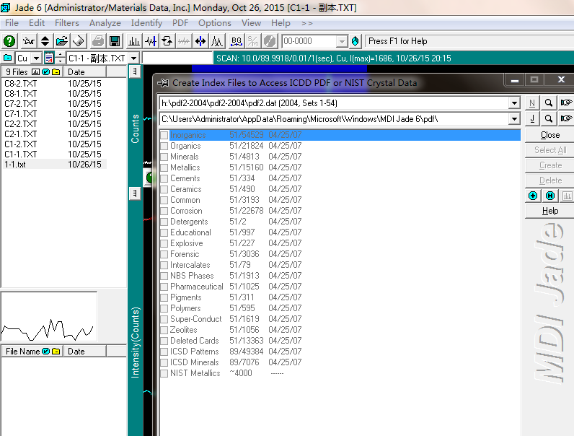Viewport: 574px width, 436px height.
Task: Click the cyan H circle icon
Action: click(549, 196)
